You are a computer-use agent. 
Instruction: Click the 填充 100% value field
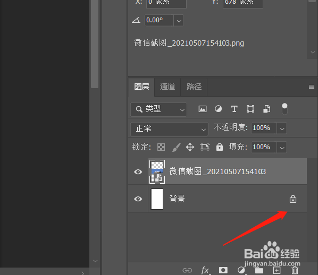[x=264, y=147]
